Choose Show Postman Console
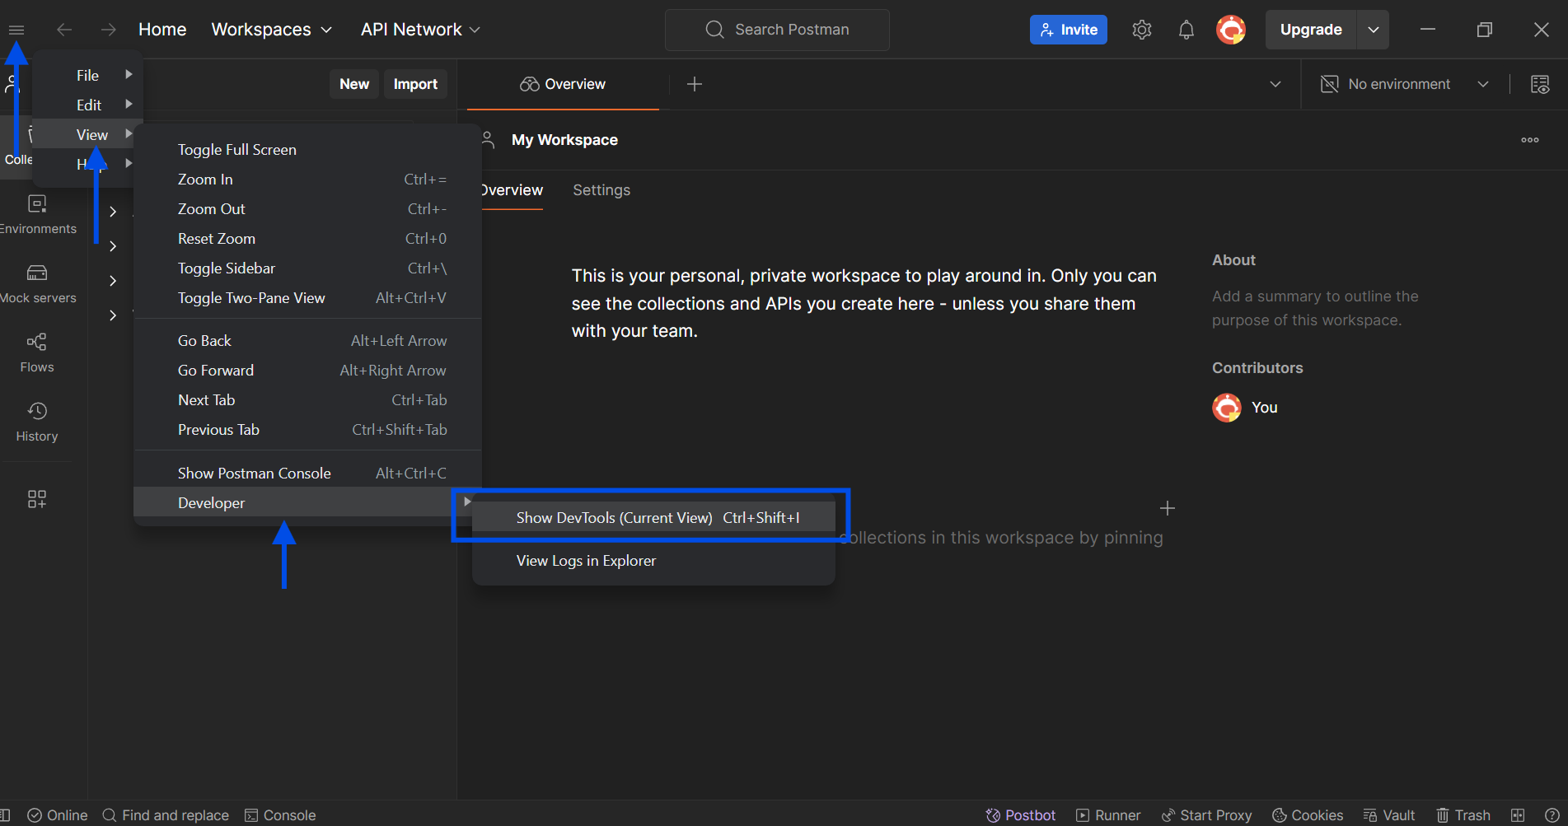 [307, 473]
